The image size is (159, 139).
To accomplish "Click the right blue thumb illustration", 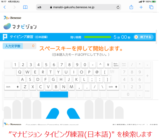I will click(74, 113).
